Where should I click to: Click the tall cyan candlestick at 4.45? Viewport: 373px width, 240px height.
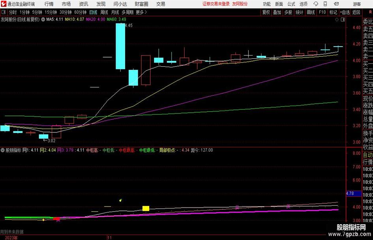120,47
